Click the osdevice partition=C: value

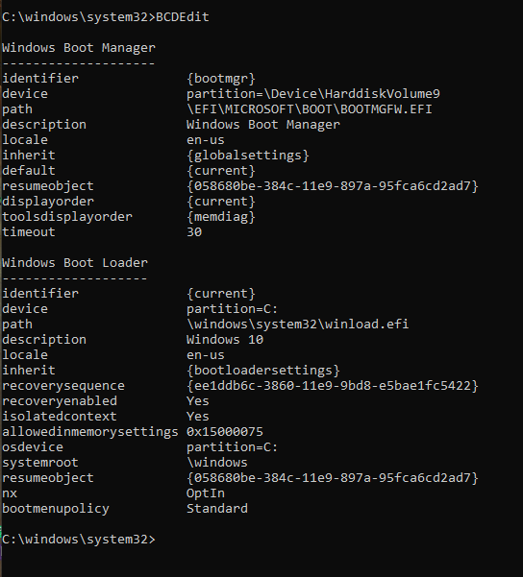[233, 447]
